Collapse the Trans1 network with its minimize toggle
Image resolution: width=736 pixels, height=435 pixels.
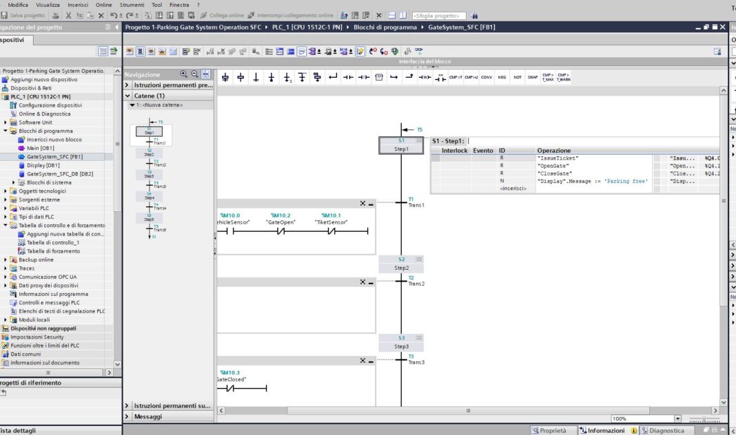tap(370, 203)
